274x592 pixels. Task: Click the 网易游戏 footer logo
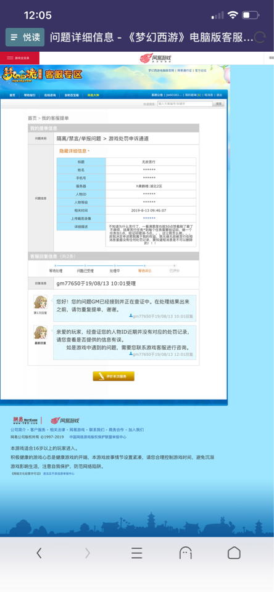65,421
